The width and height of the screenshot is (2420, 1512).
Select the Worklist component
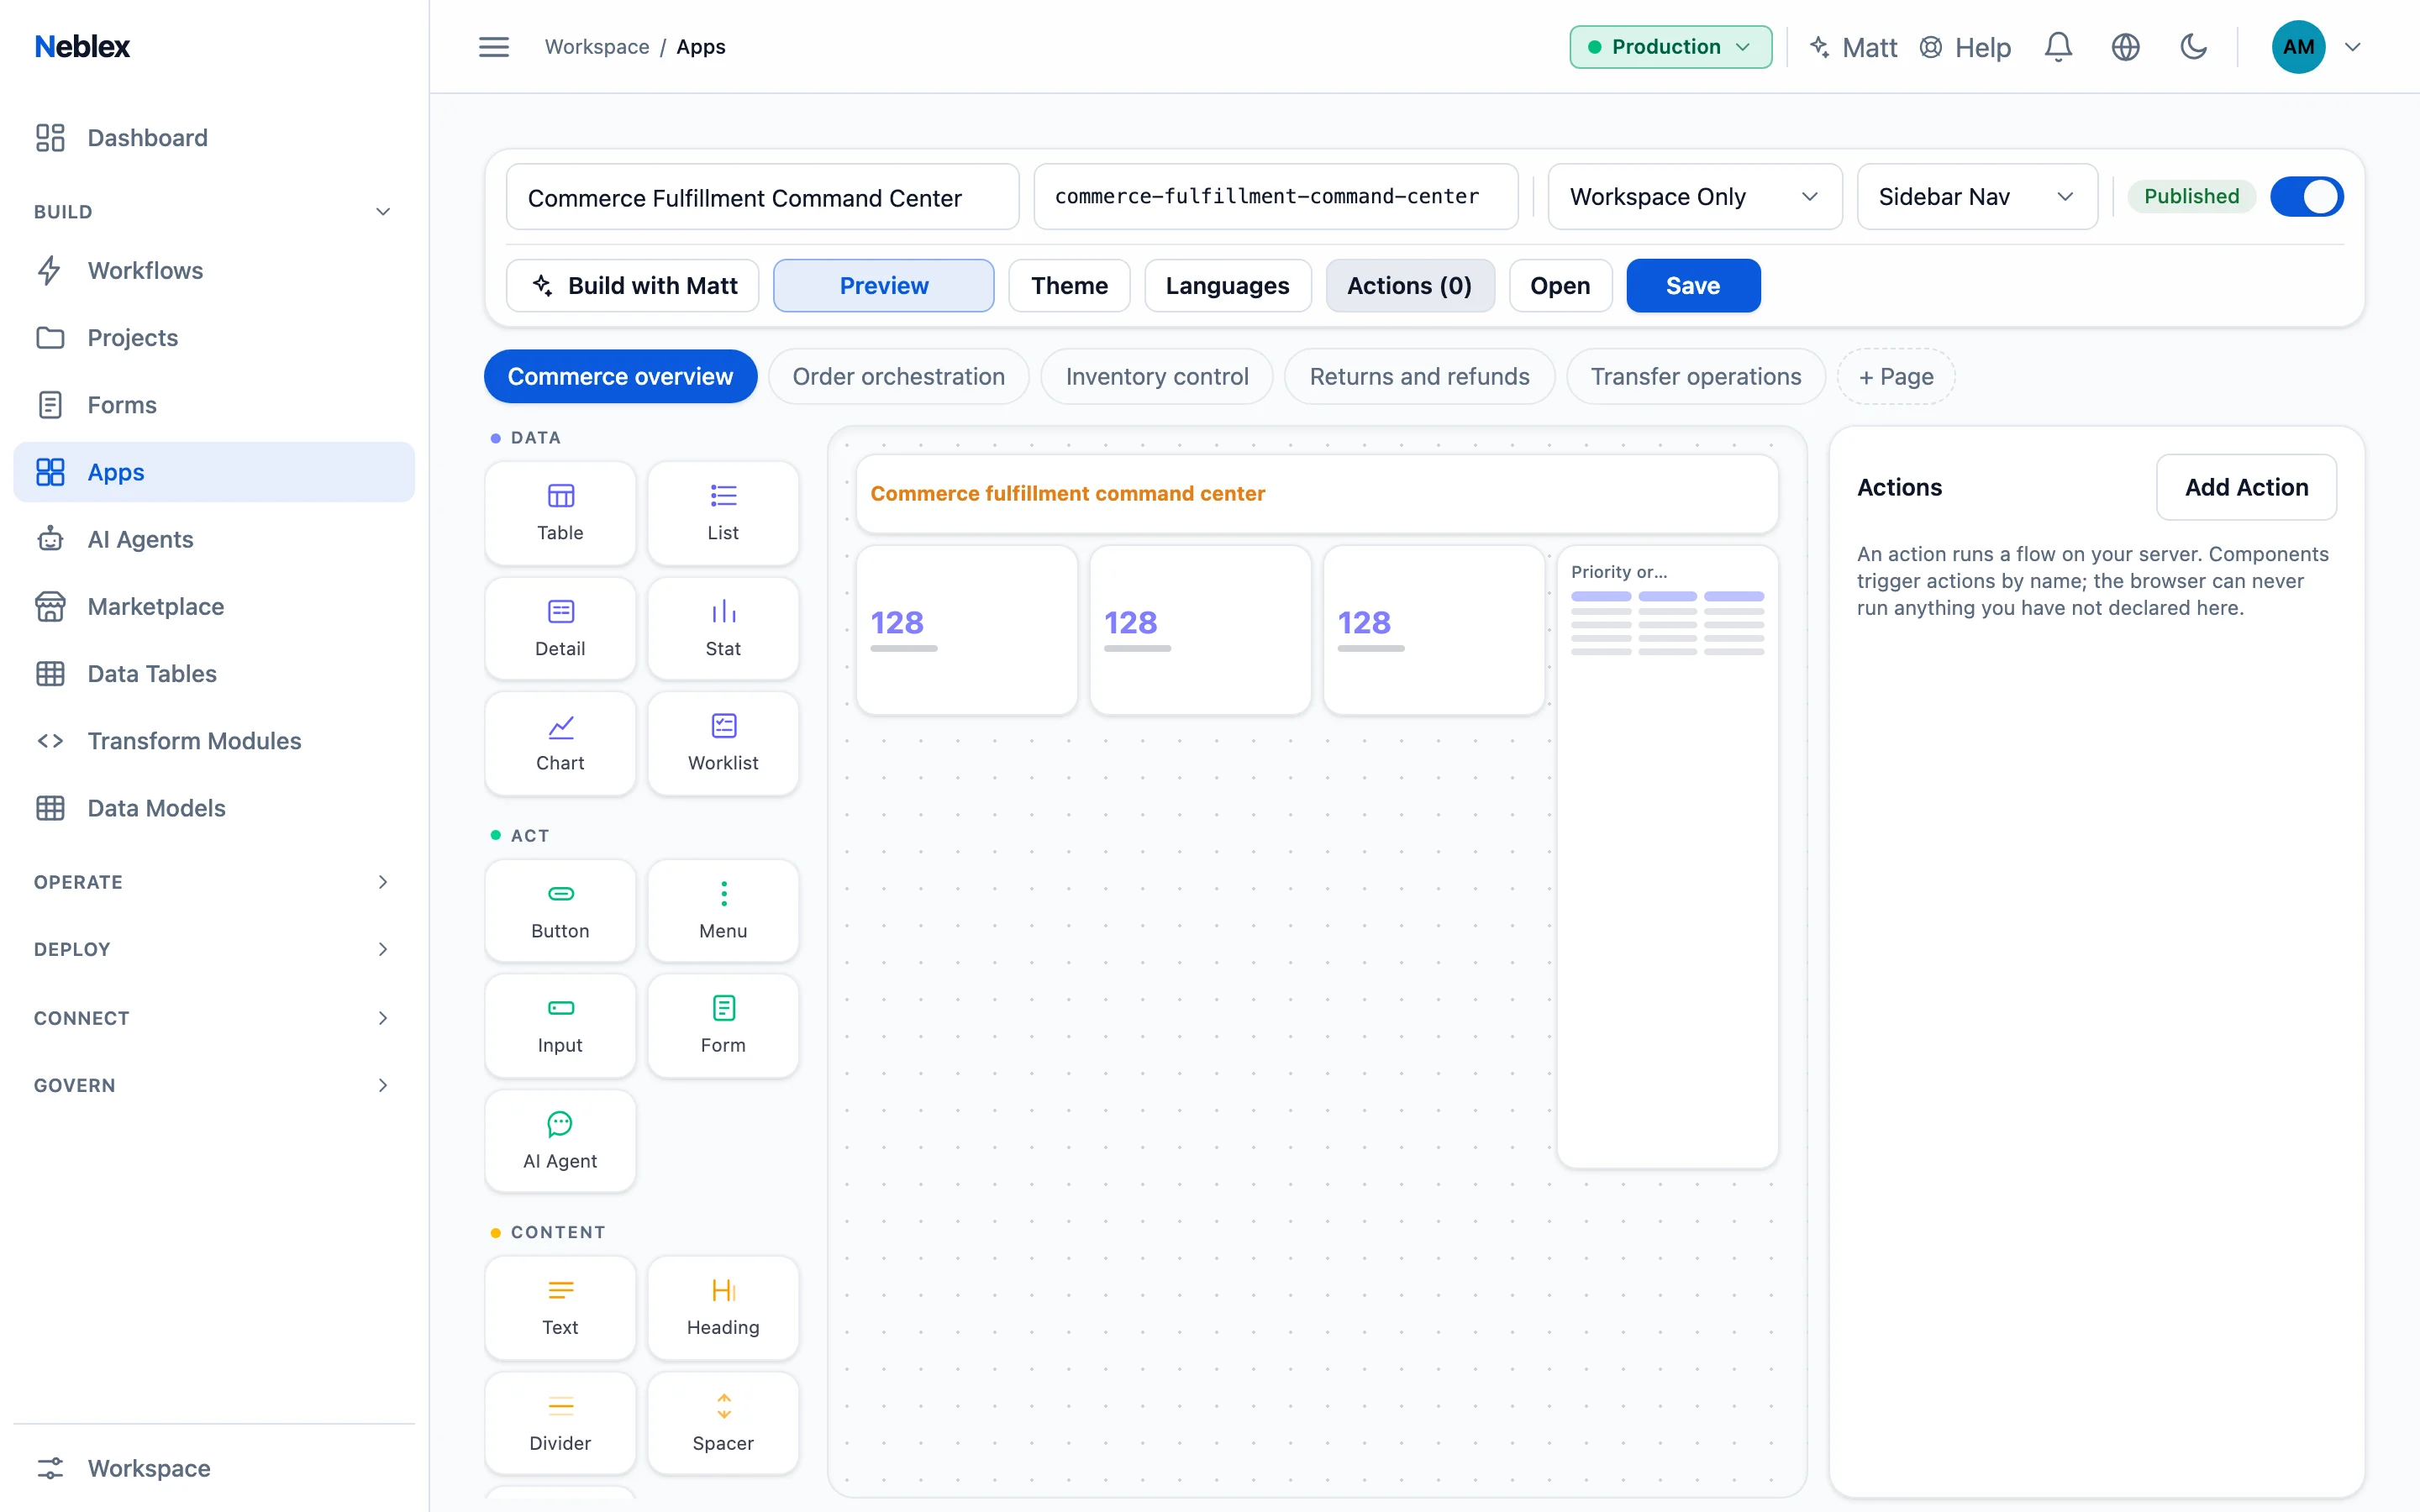click(x=723, y=743)
